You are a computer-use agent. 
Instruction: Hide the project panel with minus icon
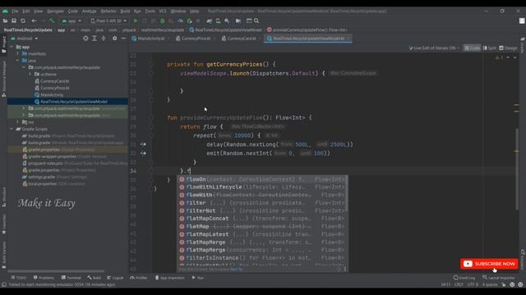pos(123,39)
